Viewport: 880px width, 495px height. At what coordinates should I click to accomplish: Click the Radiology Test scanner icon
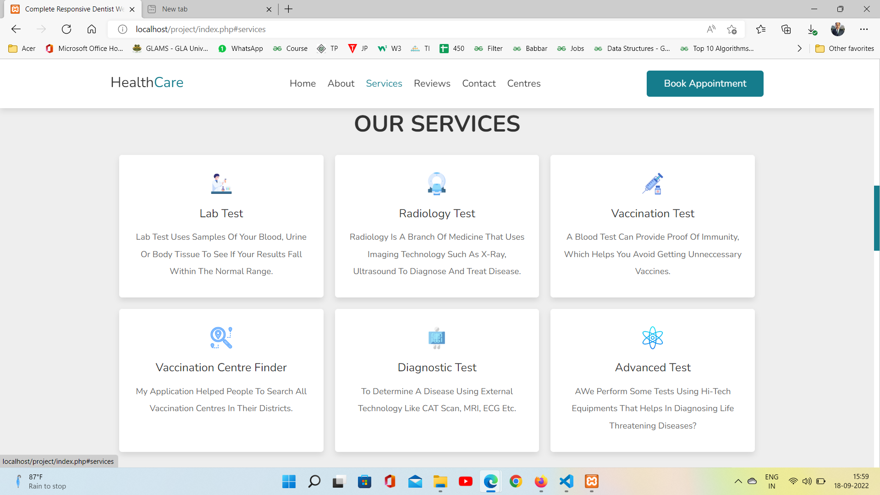pos(437,184)
